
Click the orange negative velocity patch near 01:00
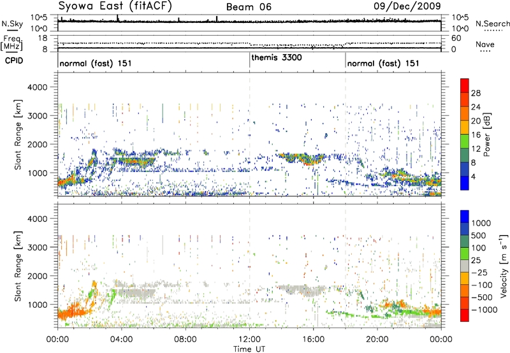[72, 313]
